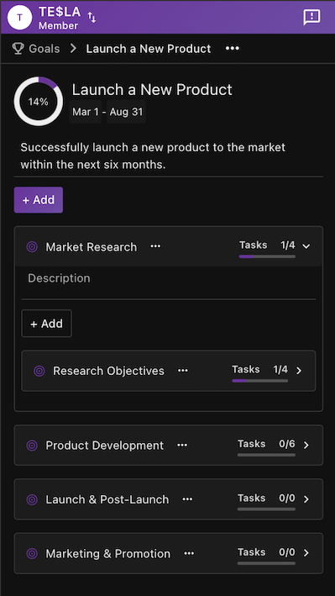The height and width of the screenshot is (596, 335).
Task: Expand the Product Development chevron
Action: coord(306,445)
